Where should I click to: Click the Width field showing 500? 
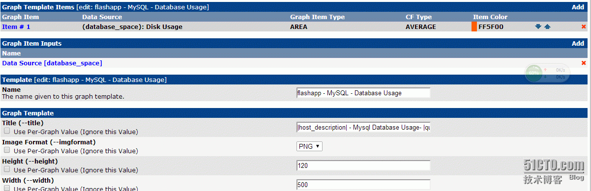coord(363,185)
